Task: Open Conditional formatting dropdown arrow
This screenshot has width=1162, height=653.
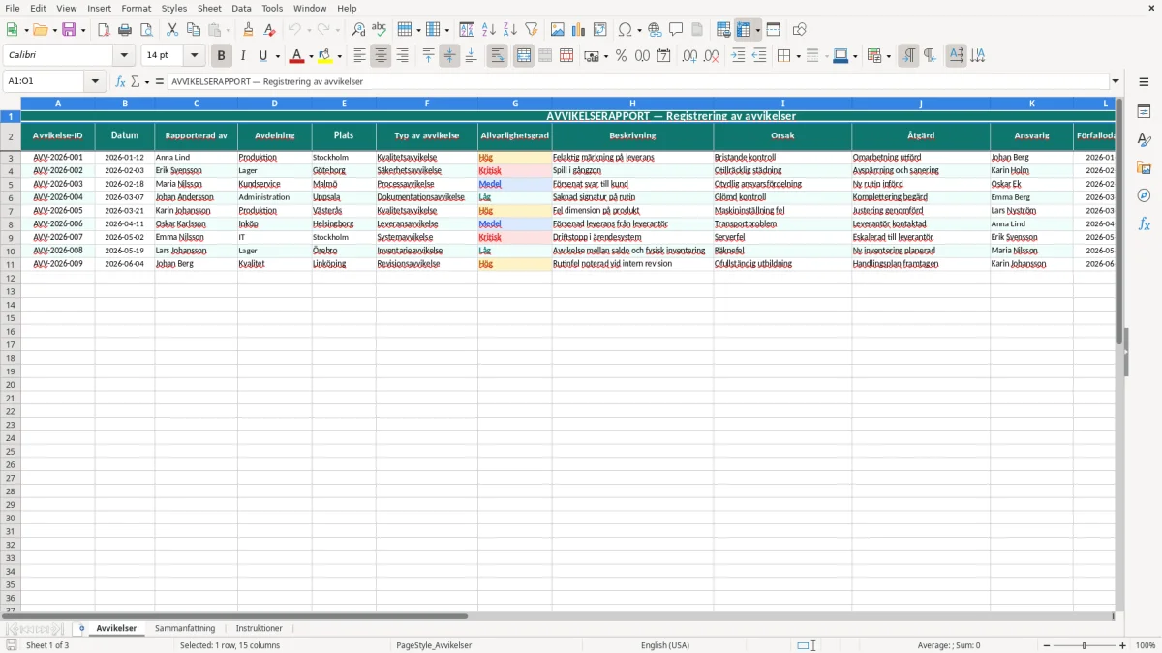Action: [x=888, y=56]
